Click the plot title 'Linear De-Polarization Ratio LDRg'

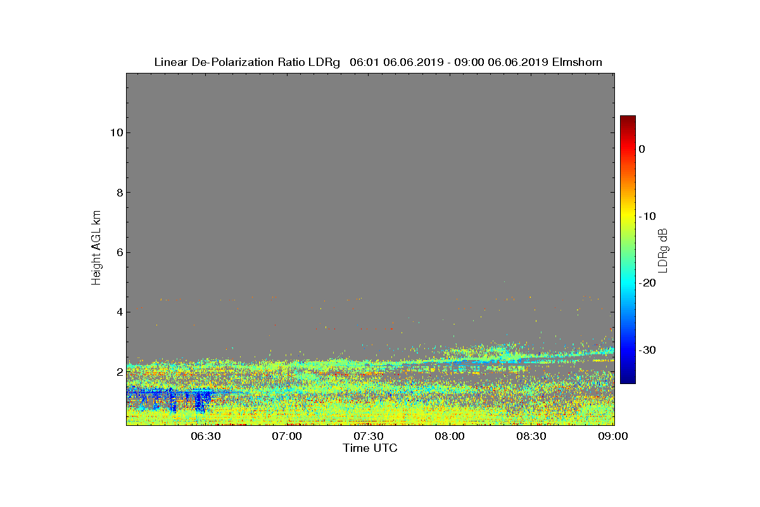(x=248, y=62)
